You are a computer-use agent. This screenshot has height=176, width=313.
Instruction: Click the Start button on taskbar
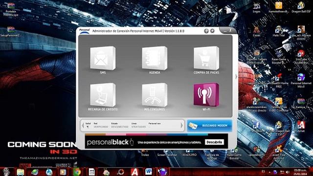pyautogui.click(x=6, y=172)
